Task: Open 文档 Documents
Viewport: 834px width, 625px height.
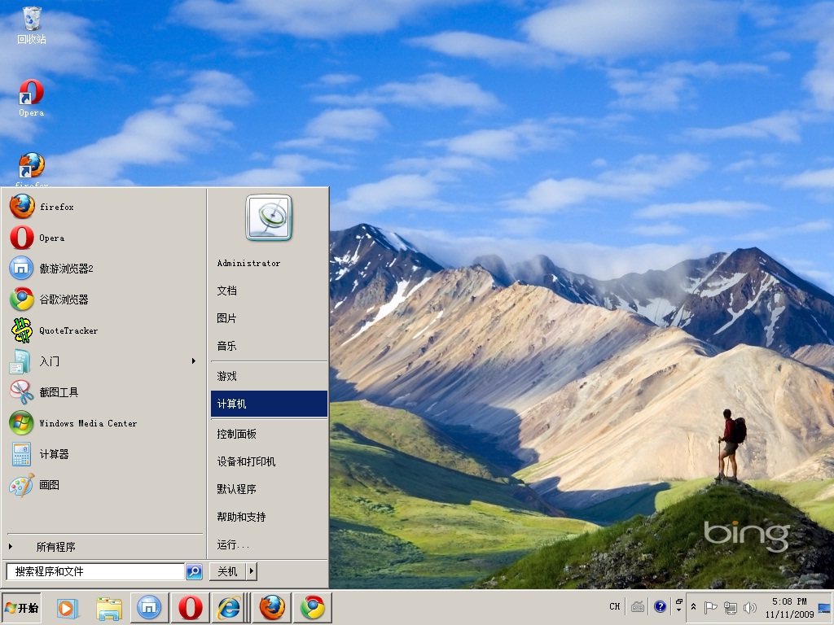Action: (269, 291)
